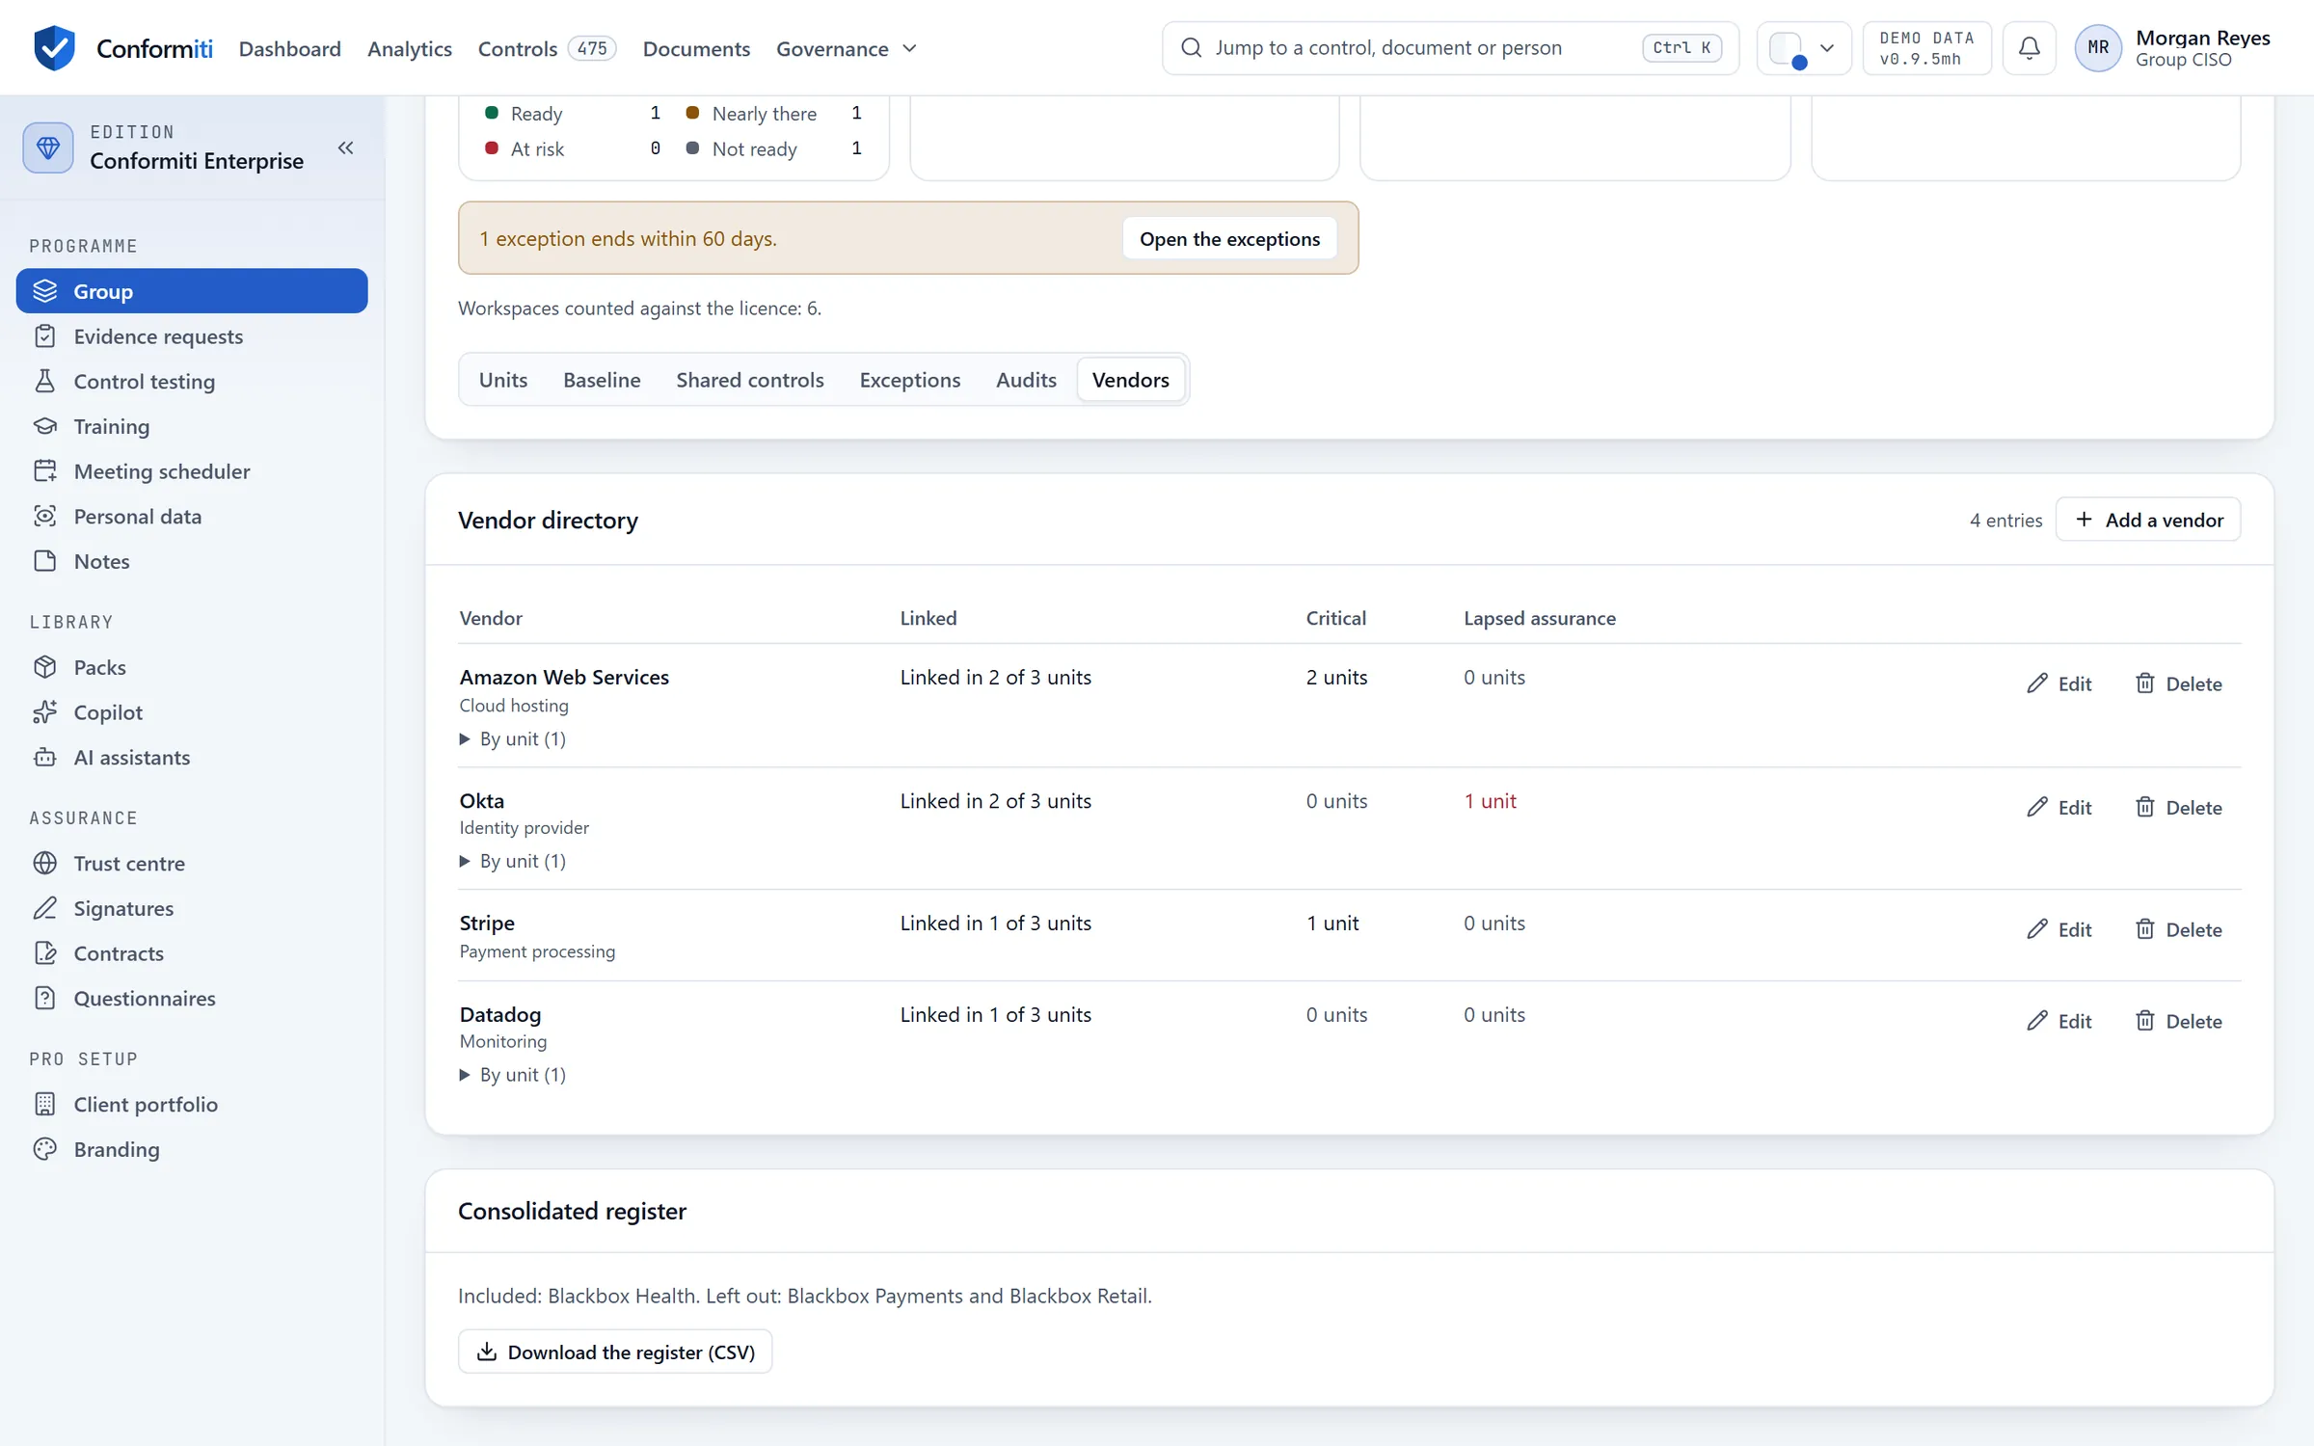Switch to the Audits tab
This screenshot has height=1446, width=2314.
click(1026, 380)
